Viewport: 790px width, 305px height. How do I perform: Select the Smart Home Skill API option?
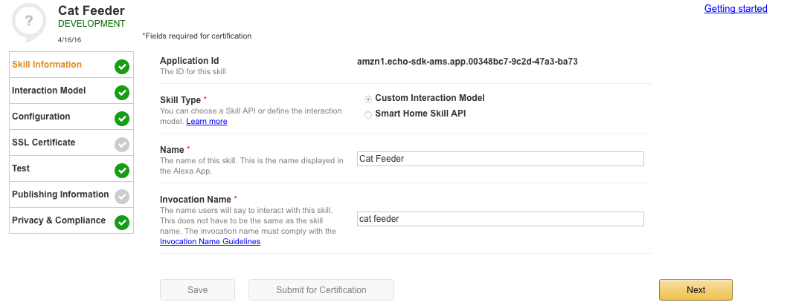tap(368, 114)
